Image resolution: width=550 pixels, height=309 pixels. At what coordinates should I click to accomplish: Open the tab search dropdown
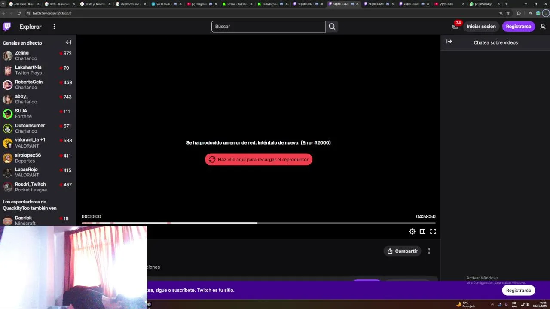point(4,4)
